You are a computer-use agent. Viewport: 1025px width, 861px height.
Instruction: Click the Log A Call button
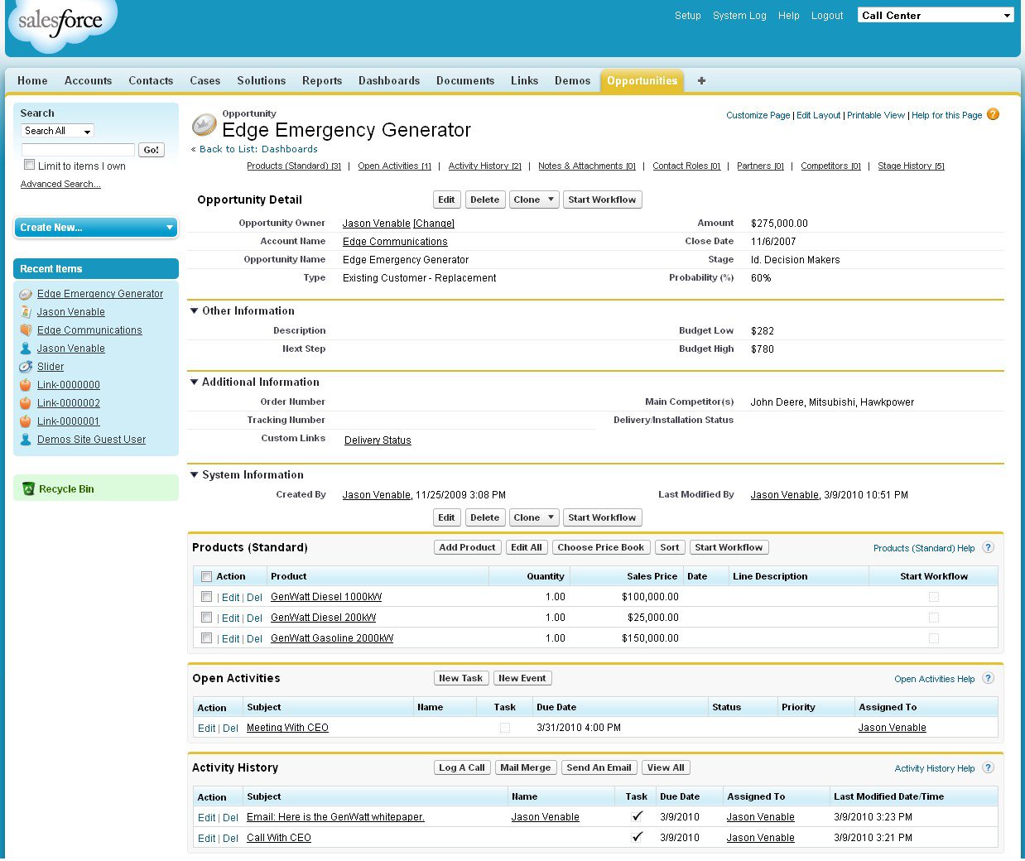click(x=462, y=767)
